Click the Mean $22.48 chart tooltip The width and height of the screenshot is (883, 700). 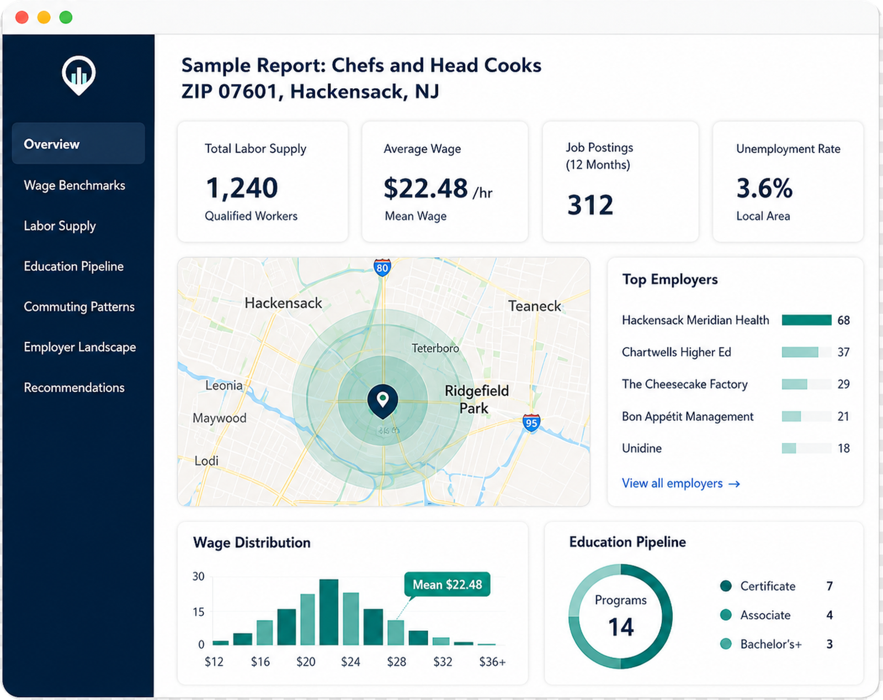[447, 585]
